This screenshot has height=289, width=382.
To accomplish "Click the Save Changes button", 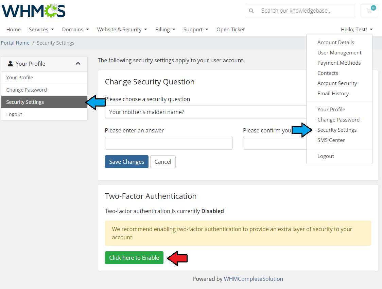I will click(127, 162).
